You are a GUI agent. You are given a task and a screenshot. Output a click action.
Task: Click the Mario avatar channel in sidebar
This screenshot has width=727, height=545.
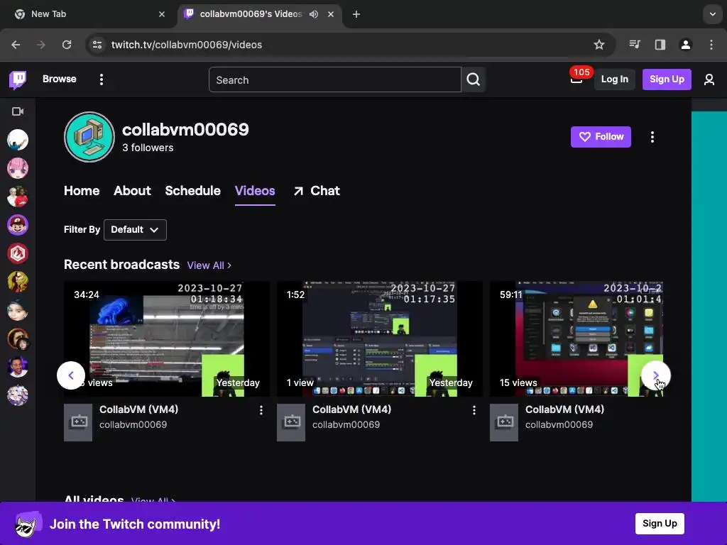point(18,225)
